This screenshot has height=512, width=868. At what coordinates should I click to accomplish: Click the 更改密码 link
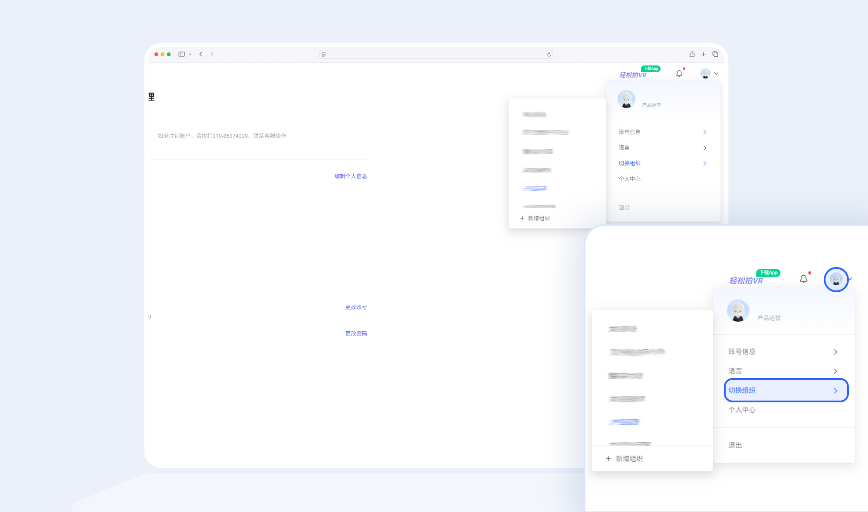coord(356,334)
